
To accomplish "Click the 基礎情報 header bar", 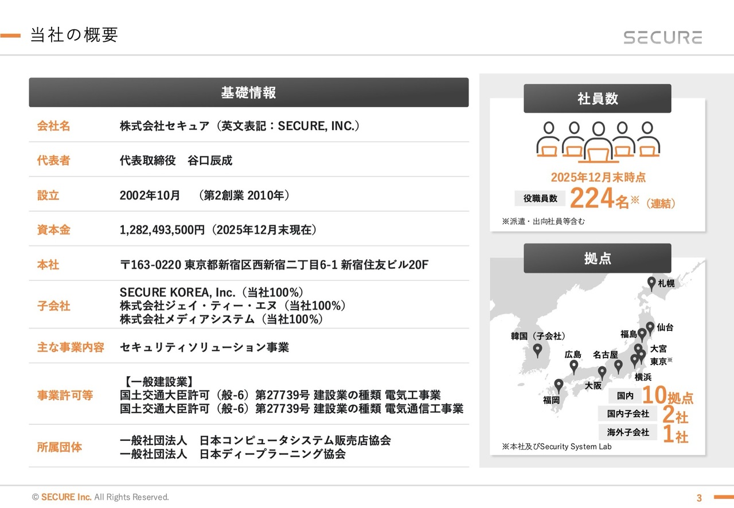I will [248, 93].
